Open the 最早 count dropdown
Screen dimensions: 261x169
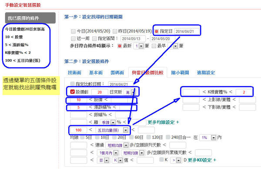[x=173, y=46]
